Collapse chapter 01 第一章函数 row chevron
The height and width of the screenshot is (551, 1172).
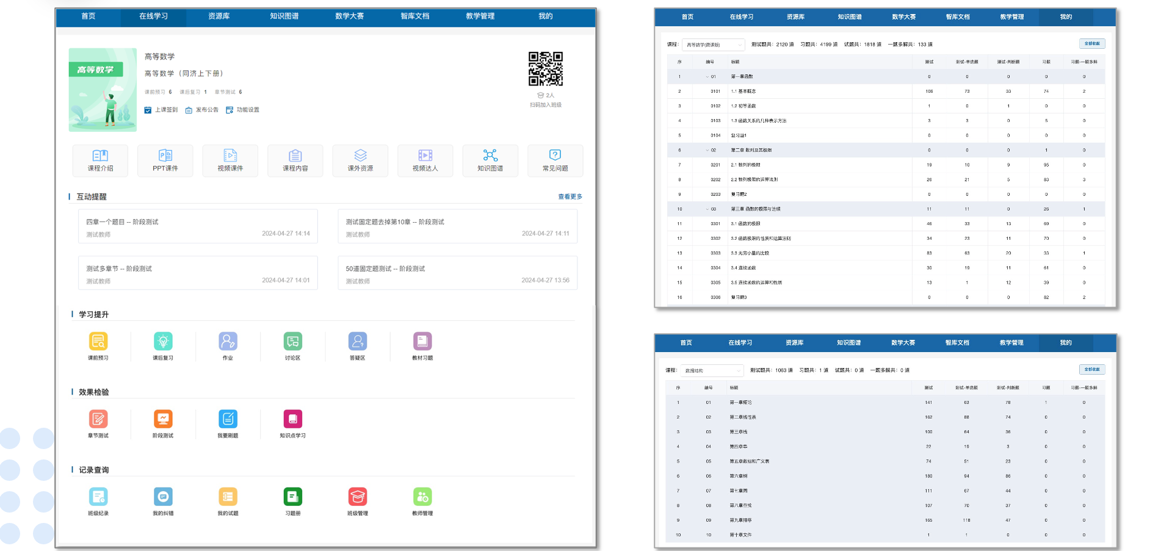tap(707, 77)
